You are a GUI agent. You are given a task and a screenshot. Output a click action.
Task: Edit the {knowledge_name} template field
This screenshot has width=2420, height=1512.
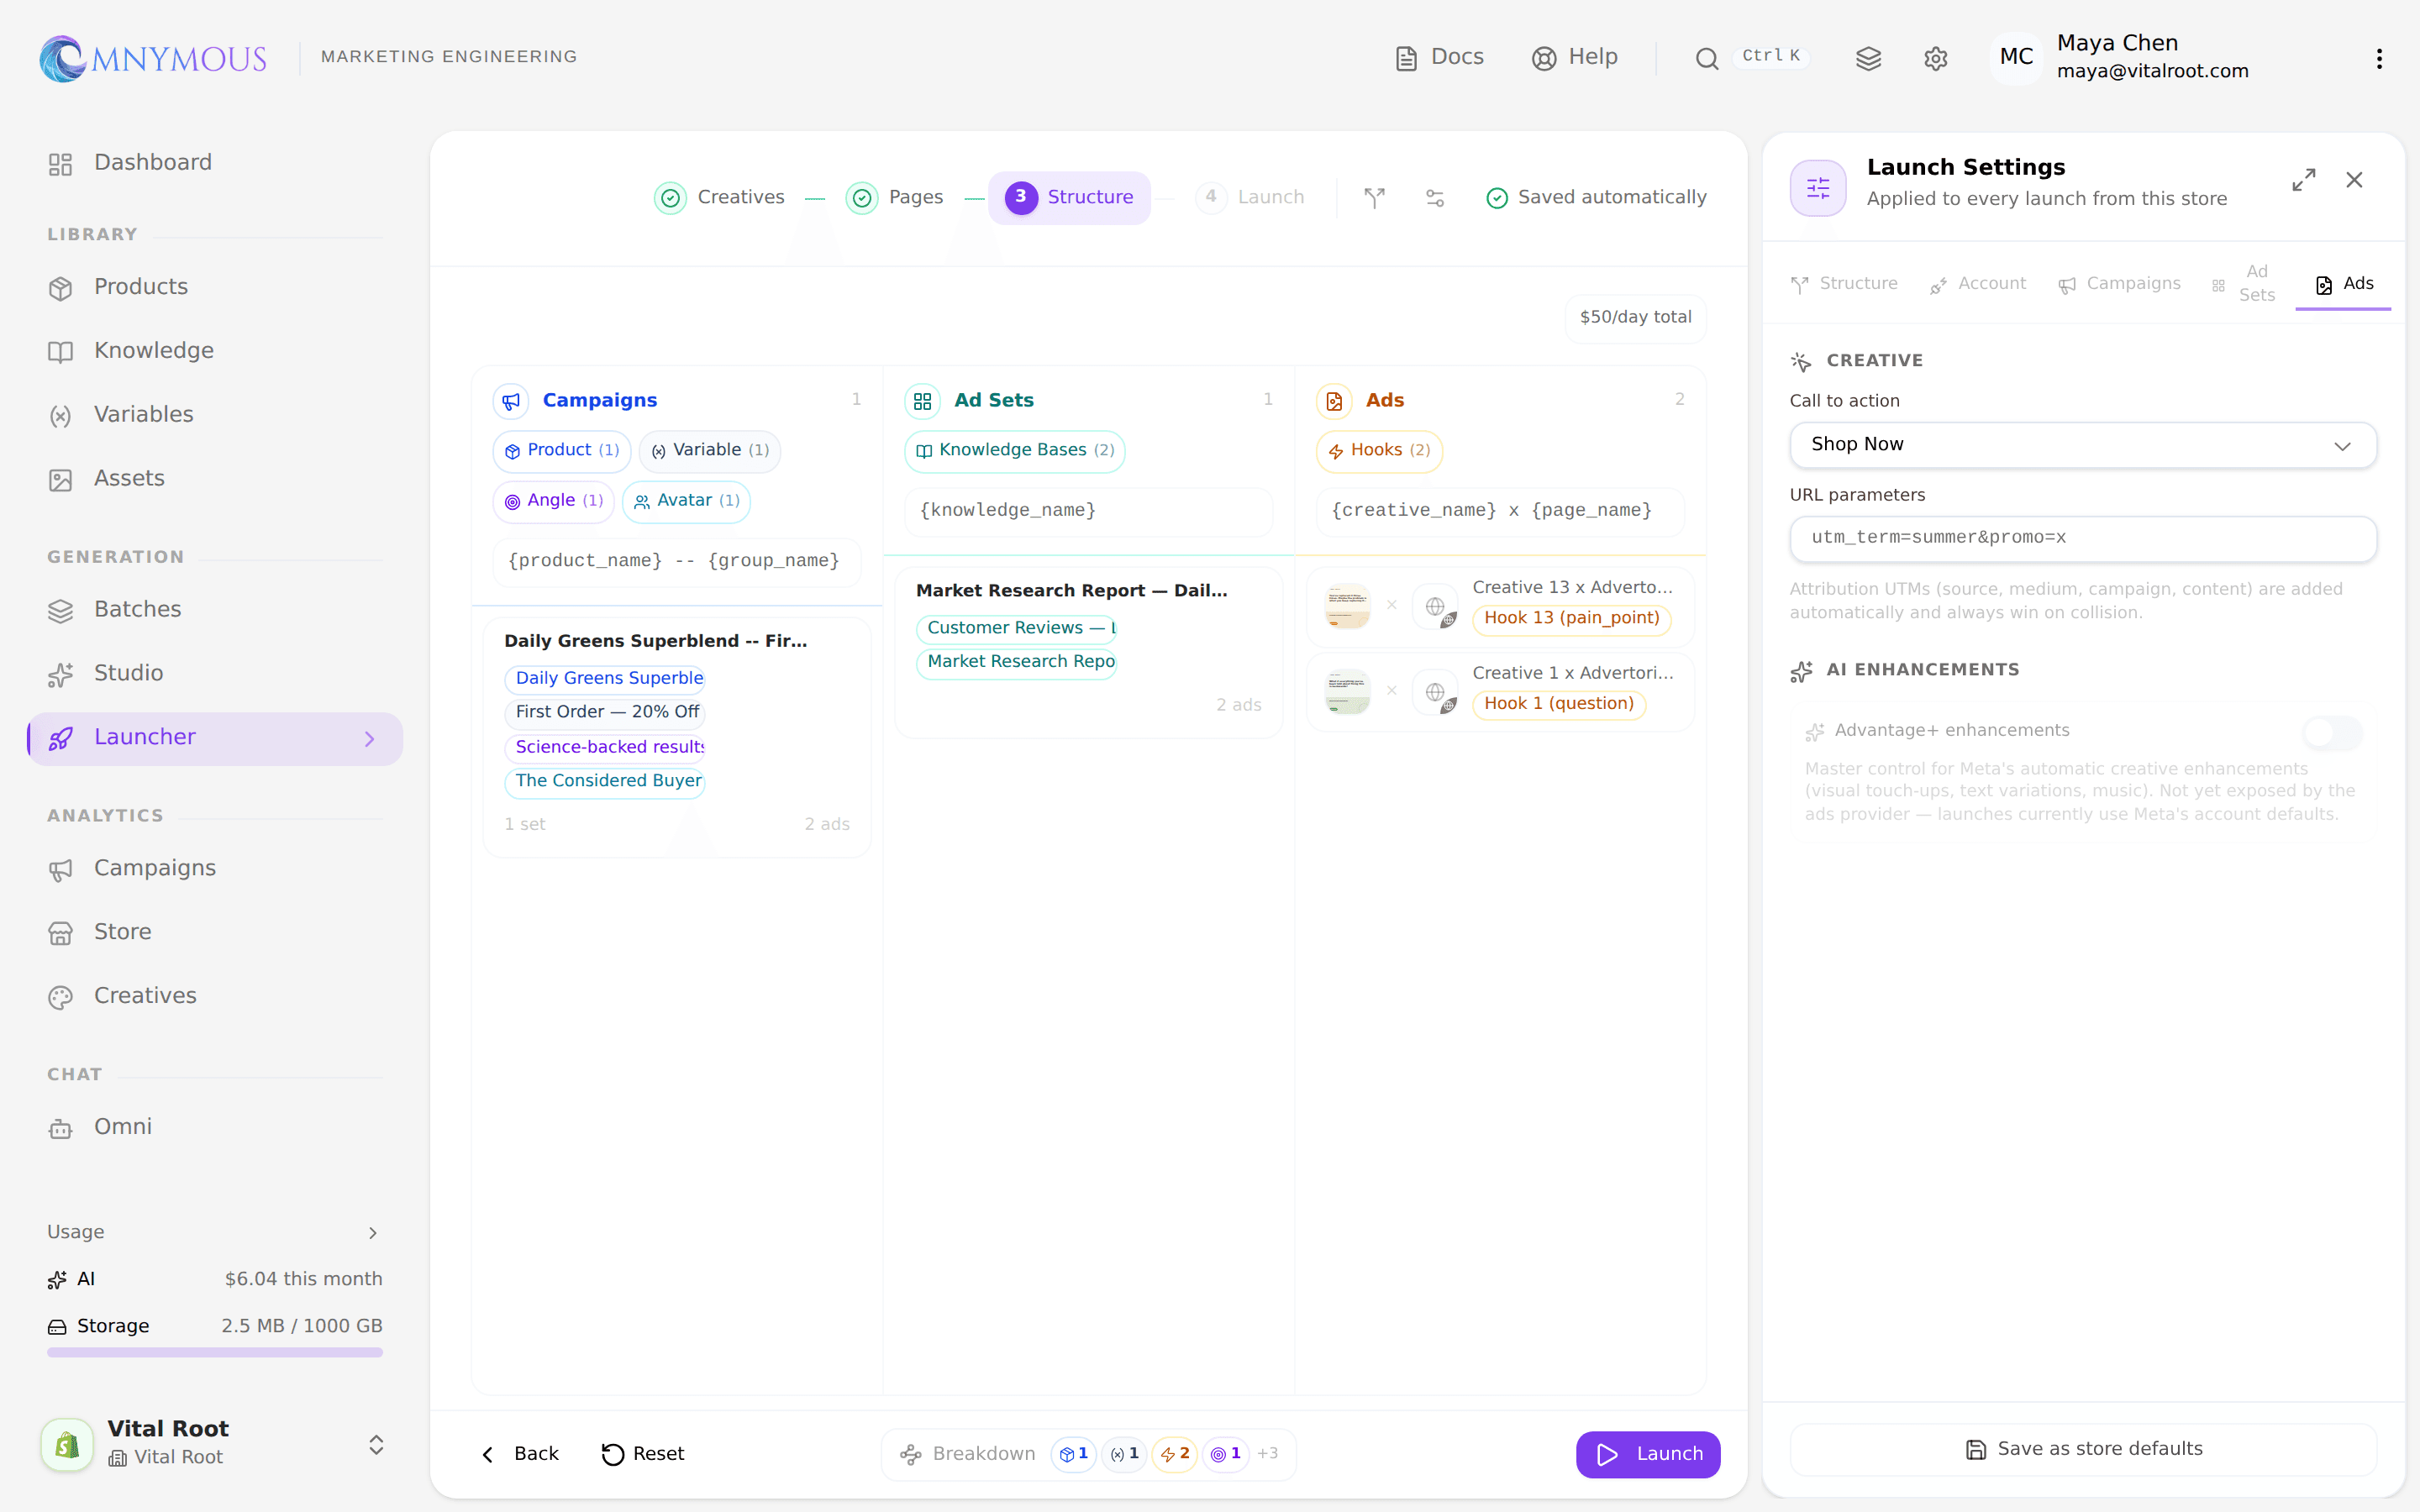pos(1088,511)
